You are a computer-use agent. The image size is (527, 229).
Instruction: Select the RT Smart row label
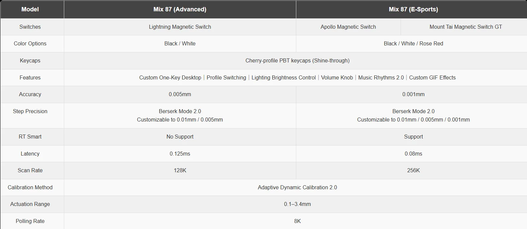(30, 137)
